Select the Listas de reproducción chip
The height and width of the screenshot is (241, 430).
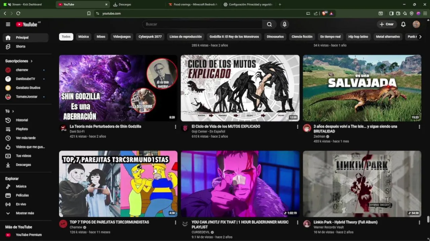click(186, 37)
